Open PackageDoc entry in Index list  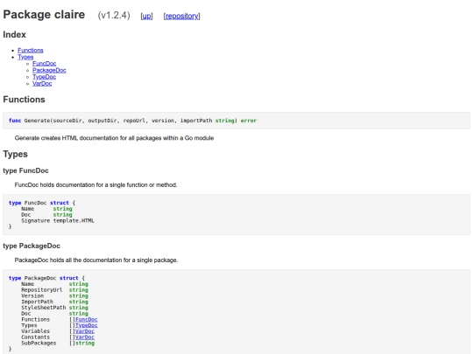pos(49,70)
